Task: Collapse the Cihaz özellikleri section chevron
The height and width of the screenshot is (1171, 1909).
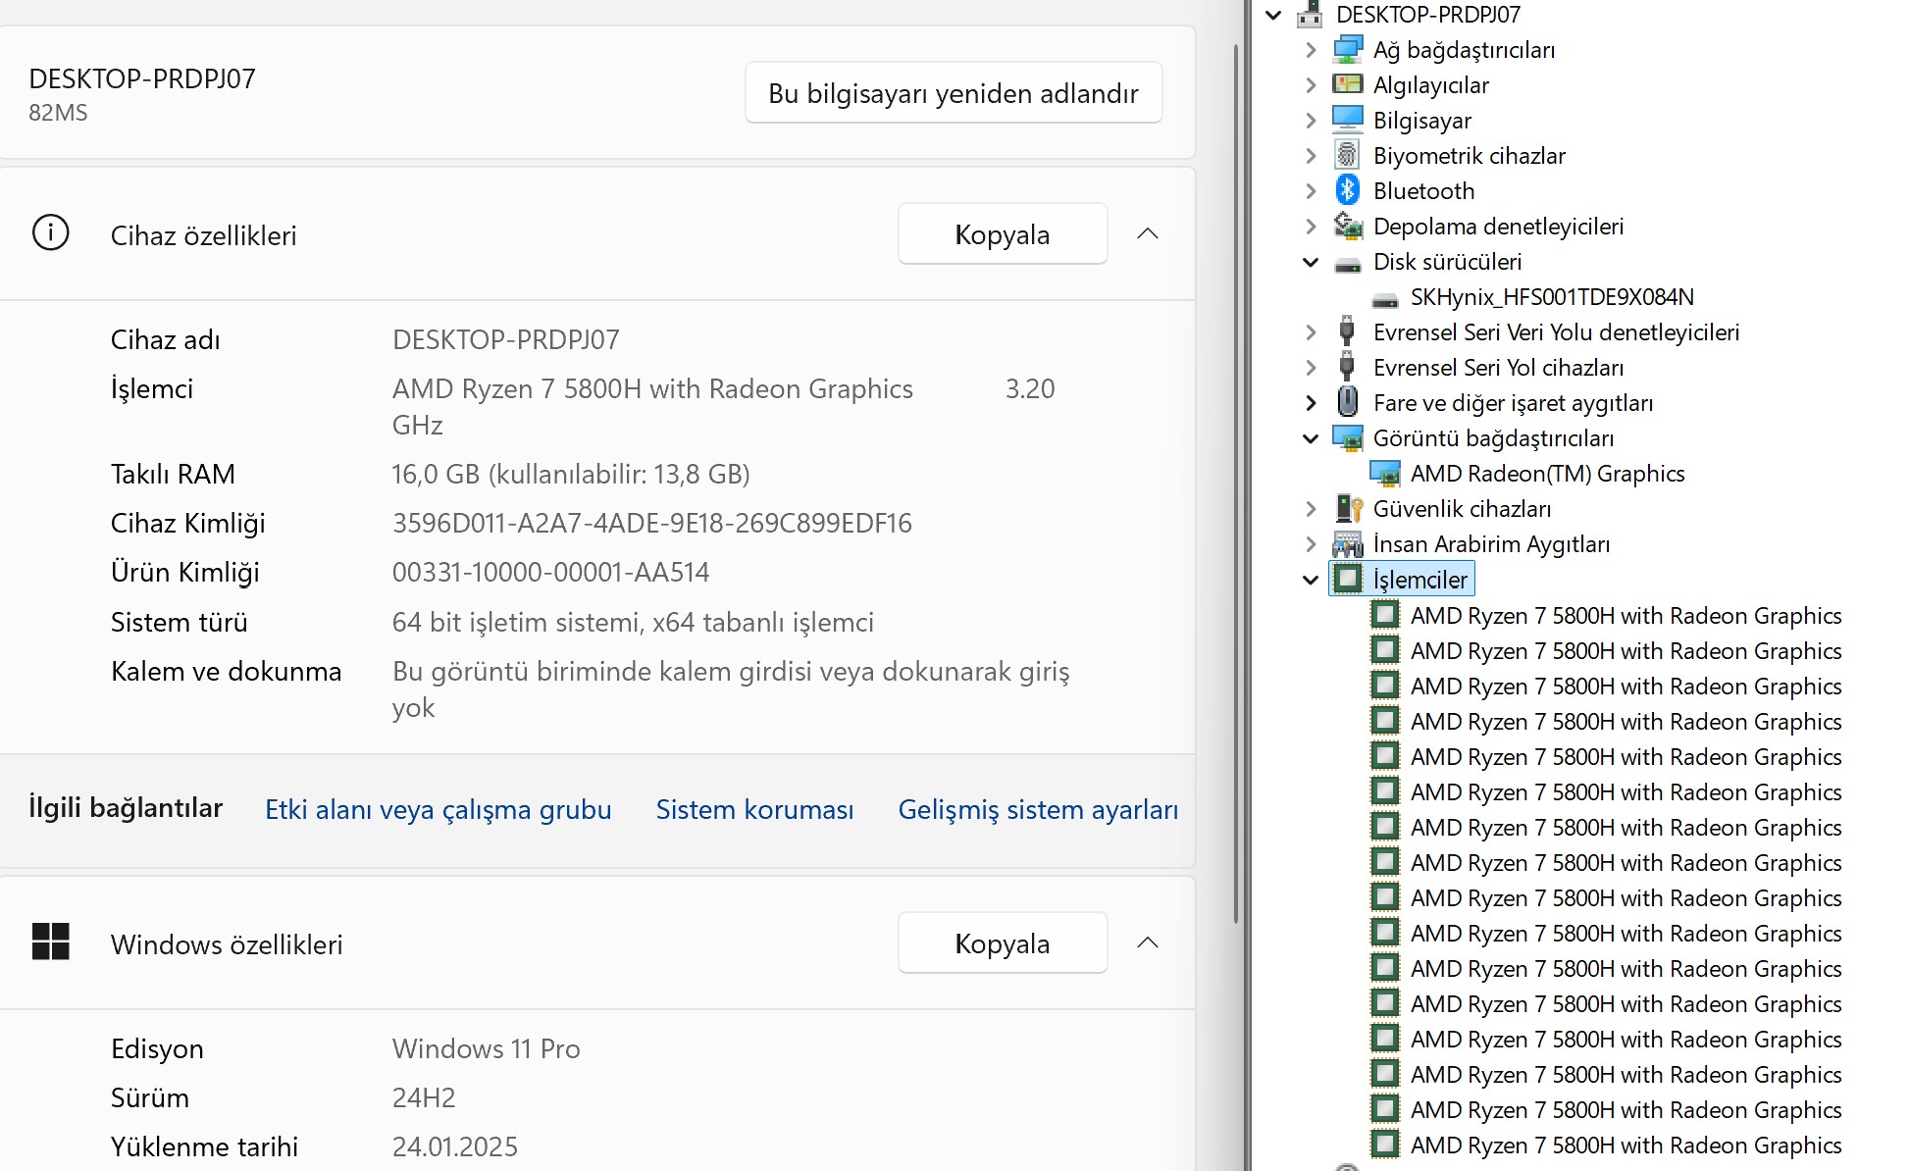Action: (x=1148, y=233)
